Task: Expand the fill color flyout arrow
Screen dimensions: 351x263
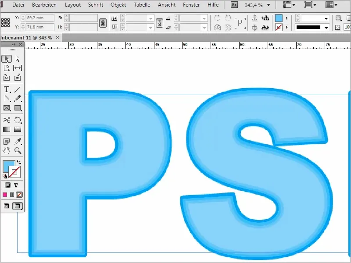Action: coord(287,18)
